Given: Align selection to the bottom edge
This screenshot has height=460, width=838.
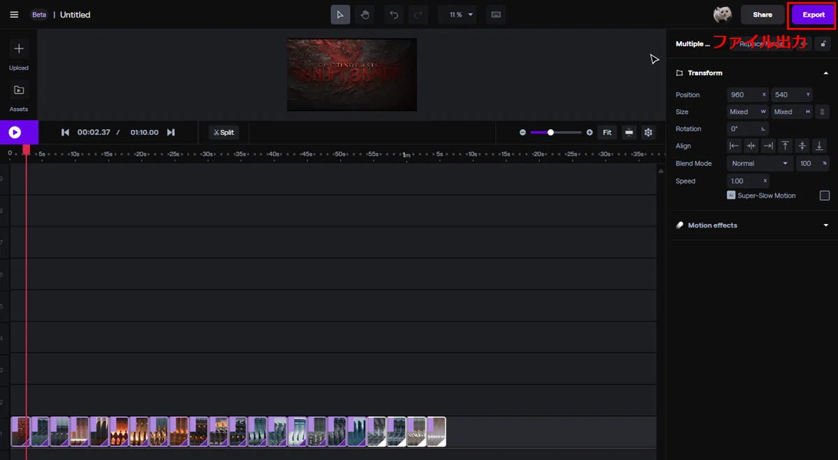Looking at the screenshot, I should click(x=819, y=146).
